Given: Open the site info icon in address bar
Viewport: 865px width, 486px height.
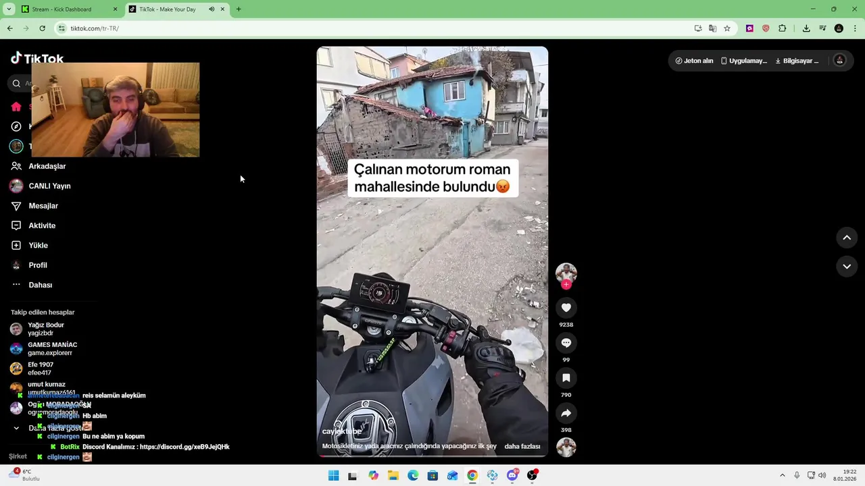Looking at the screenshot, I should [x=61, y=28].
